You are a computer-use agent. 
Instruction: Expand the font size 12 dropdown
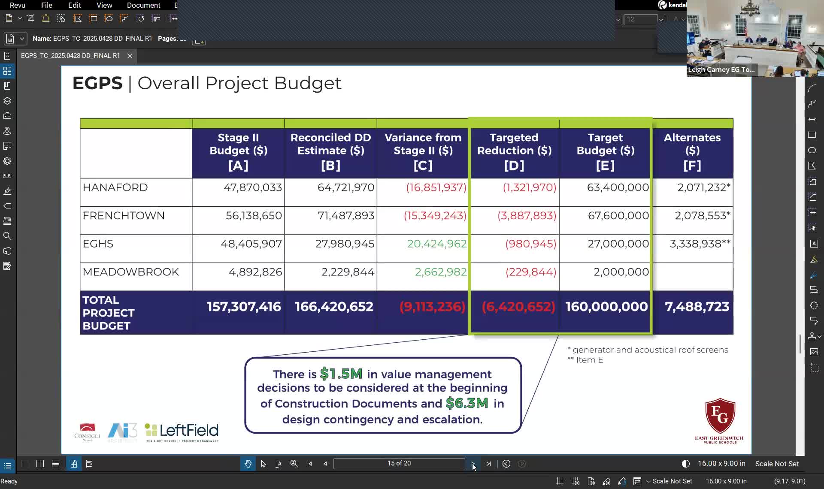[x=661, y=19]
